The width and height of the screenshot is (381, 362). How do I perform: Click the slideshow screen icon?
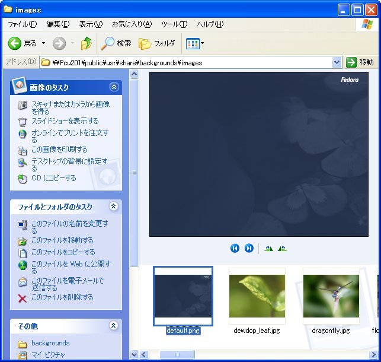pos(23,122)
